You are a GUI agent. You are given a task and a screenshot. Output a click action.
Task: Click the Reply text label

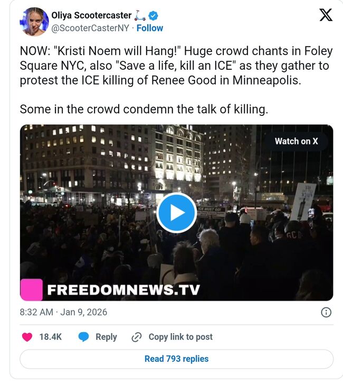coord(106,337)
